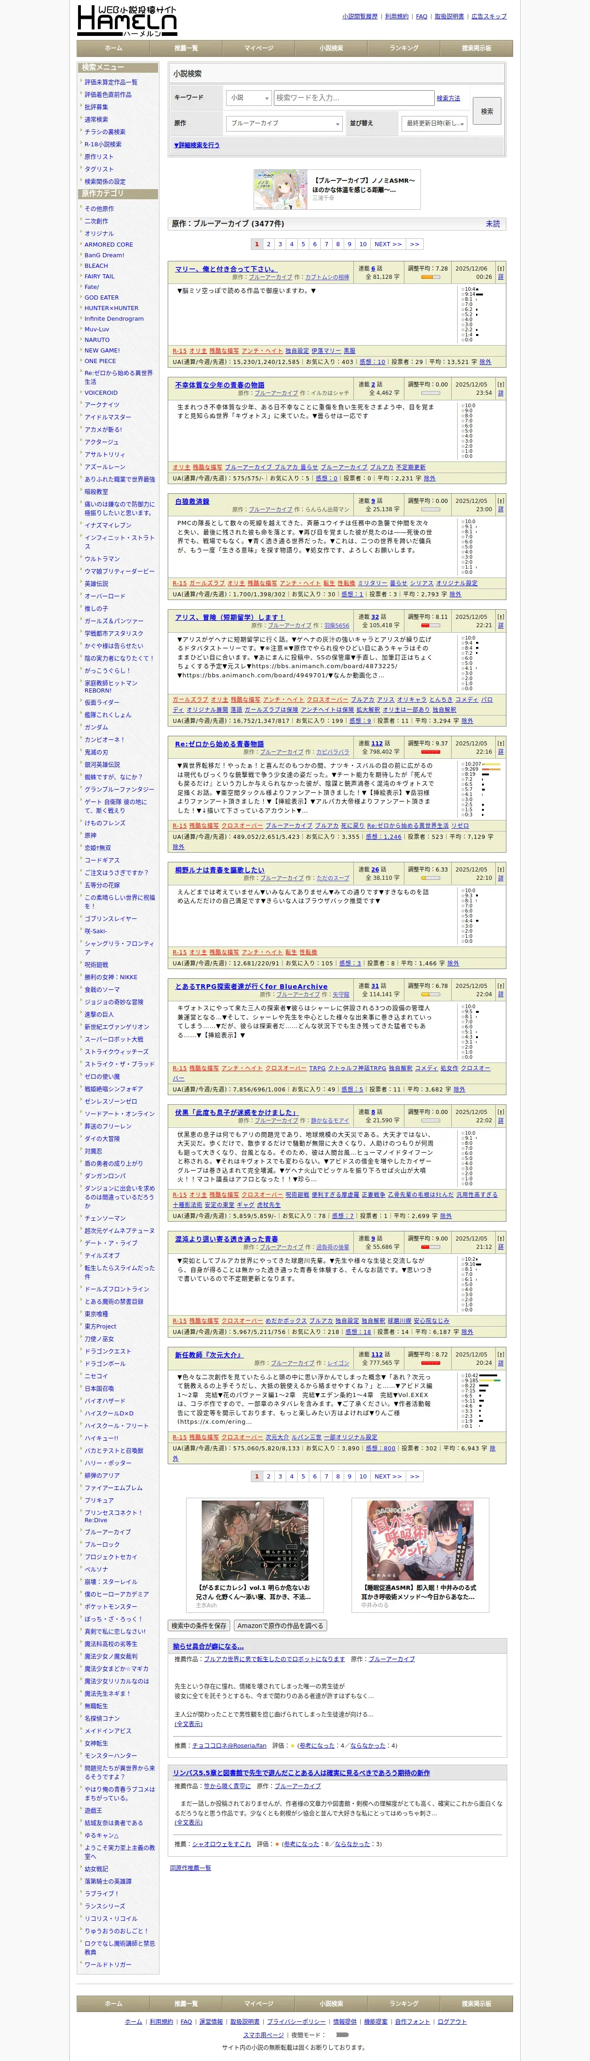Click NEXT >> in the top pagination

pyautogui.click(x=388, y=244)
